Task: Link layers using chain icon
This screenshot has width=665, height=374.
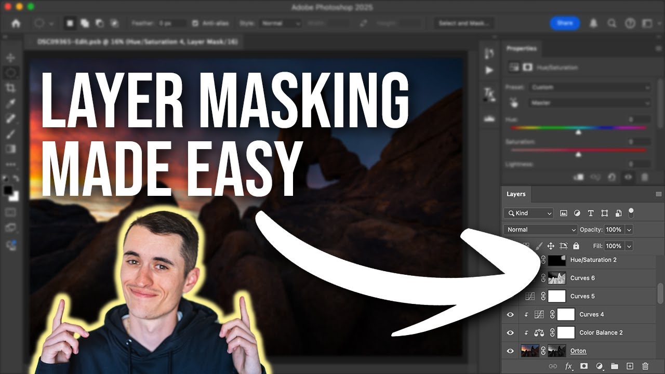Action: 553,366
